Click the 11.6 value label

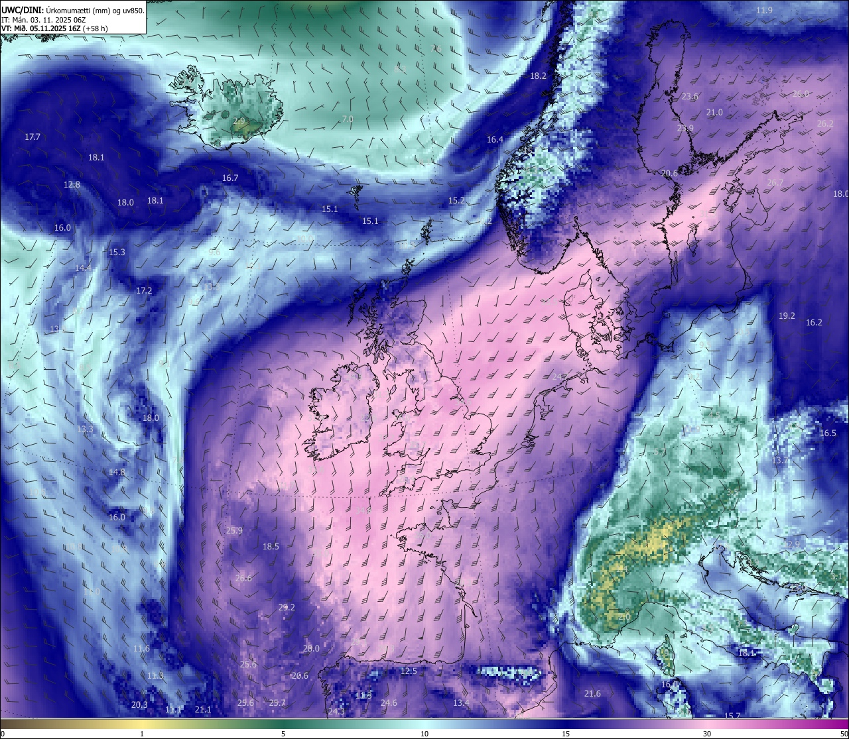(141, 649)
